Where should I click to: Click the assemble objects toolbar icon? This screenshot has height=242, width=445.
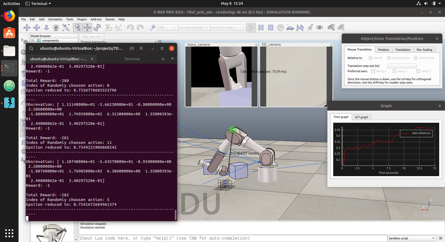click(x=109, y=28)
